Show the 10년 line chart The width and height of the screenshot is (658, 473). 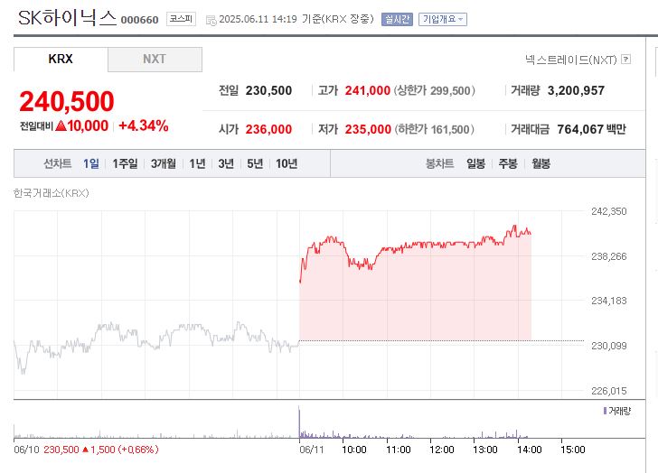pos(287,163)
